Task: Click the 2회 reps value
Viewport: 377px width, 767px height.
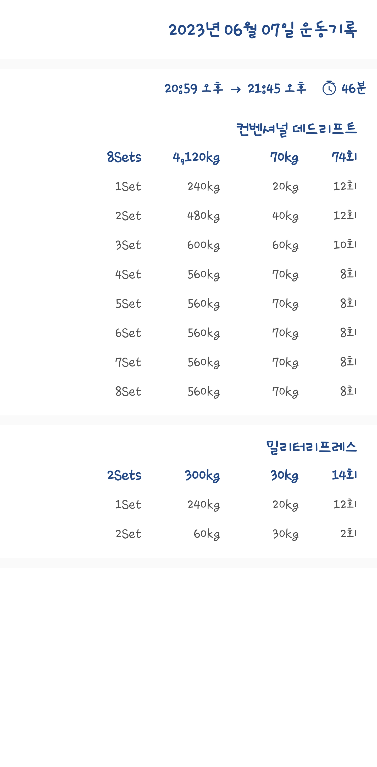Action: pyautogui.click(x=348, y=534)
